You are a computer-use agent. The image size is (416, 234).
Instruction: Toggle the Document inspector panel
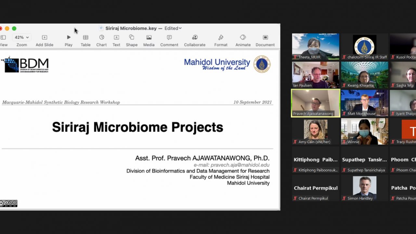pyautogui.click(x=265, y=38)
